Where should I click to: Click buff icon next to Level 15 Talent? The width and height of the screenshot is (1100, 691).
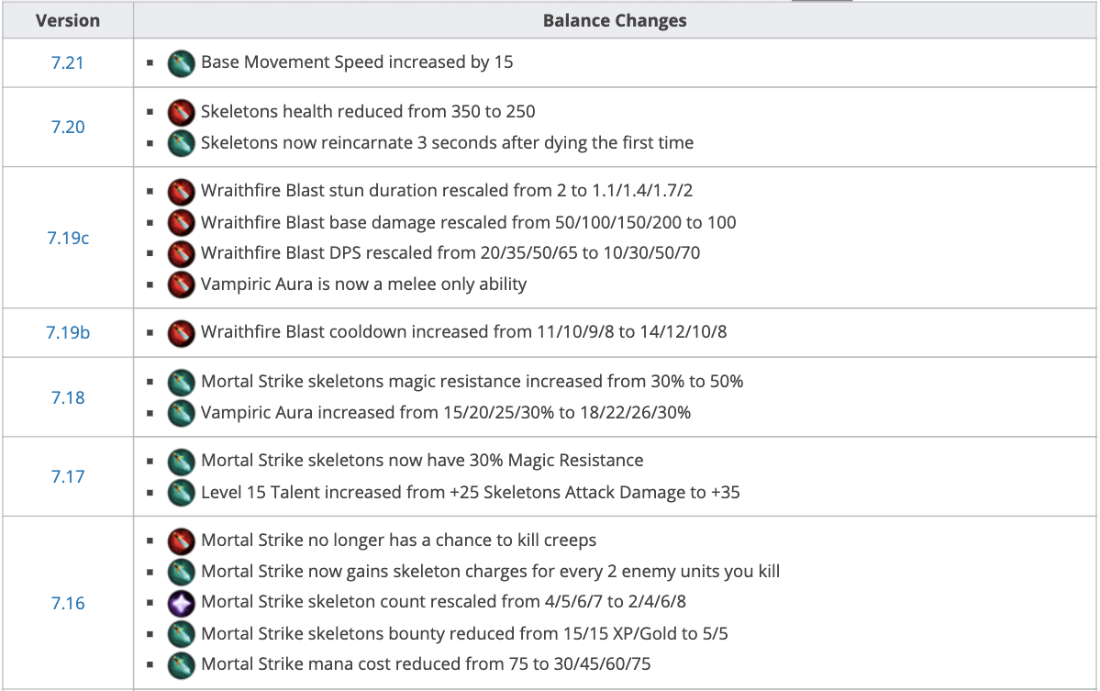182,493
